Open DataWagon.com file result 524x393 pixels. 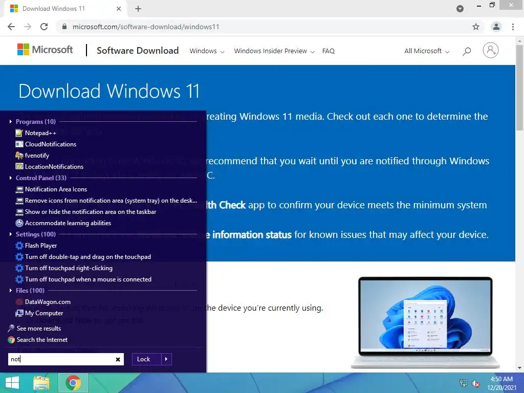[x=43, y=302]
